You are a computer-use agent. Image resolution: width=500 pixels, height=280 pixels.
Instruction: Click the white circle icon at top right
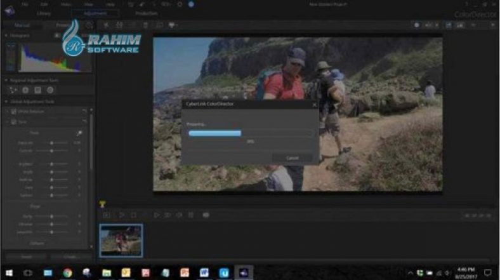point(416,25)
